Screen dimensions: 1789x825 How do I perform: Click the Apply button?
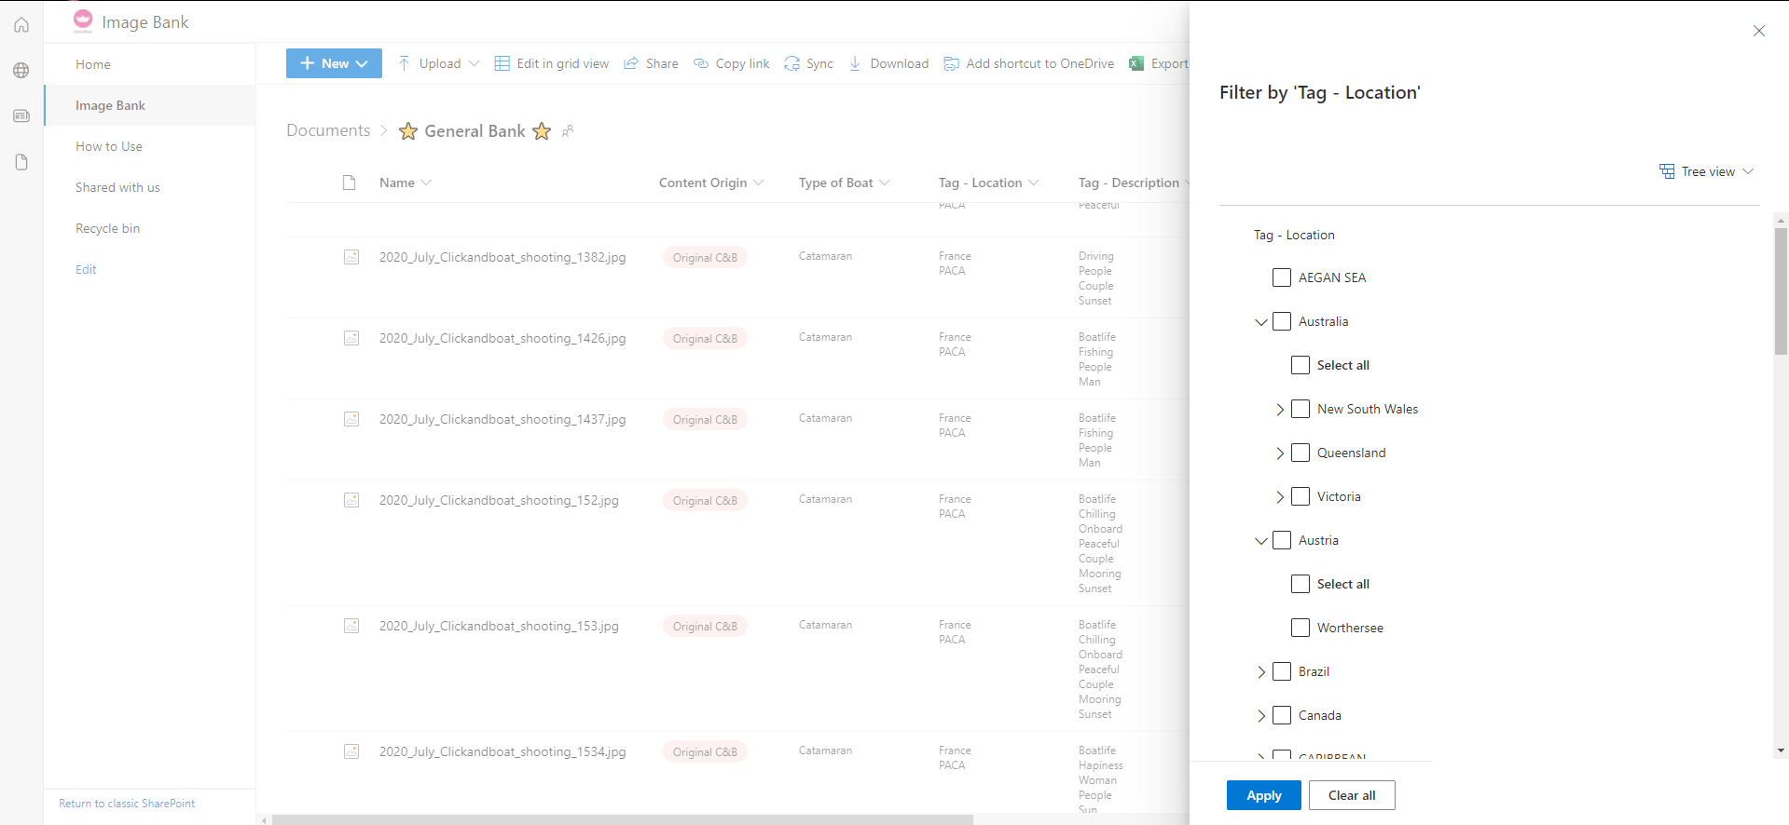[x=1264, y=795]
